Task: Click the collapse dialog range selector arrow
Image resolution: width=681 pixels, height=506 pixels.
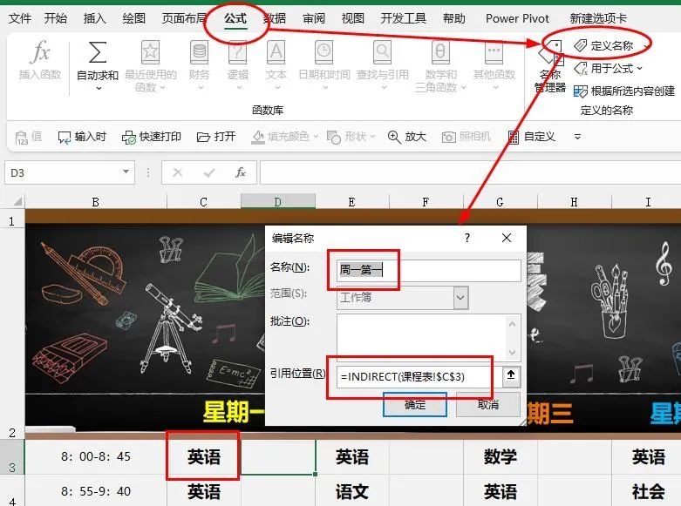Action: pyautogui.click(x=511, y=375)
